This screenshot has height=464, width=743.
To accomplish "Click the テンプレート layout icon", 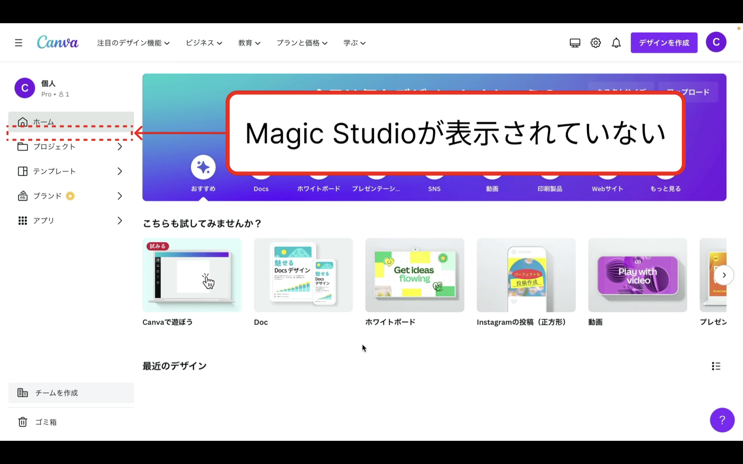I will 22,171.
